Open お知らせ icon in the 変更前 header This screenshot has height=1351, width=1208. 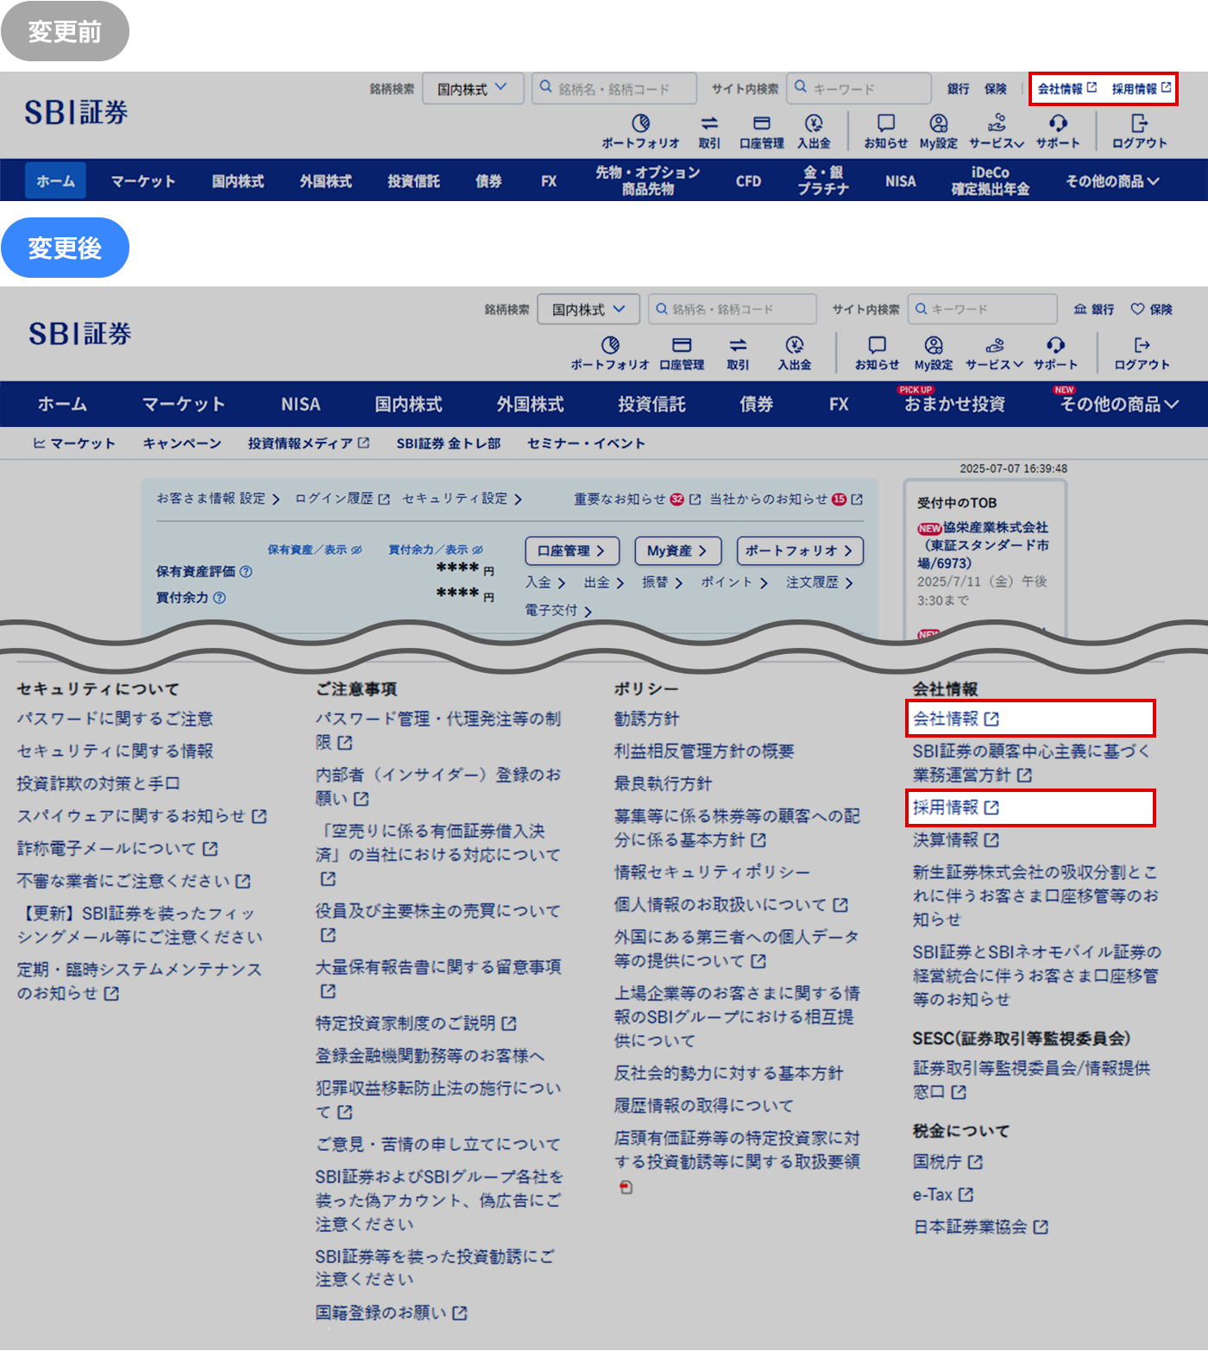point(885,123)
